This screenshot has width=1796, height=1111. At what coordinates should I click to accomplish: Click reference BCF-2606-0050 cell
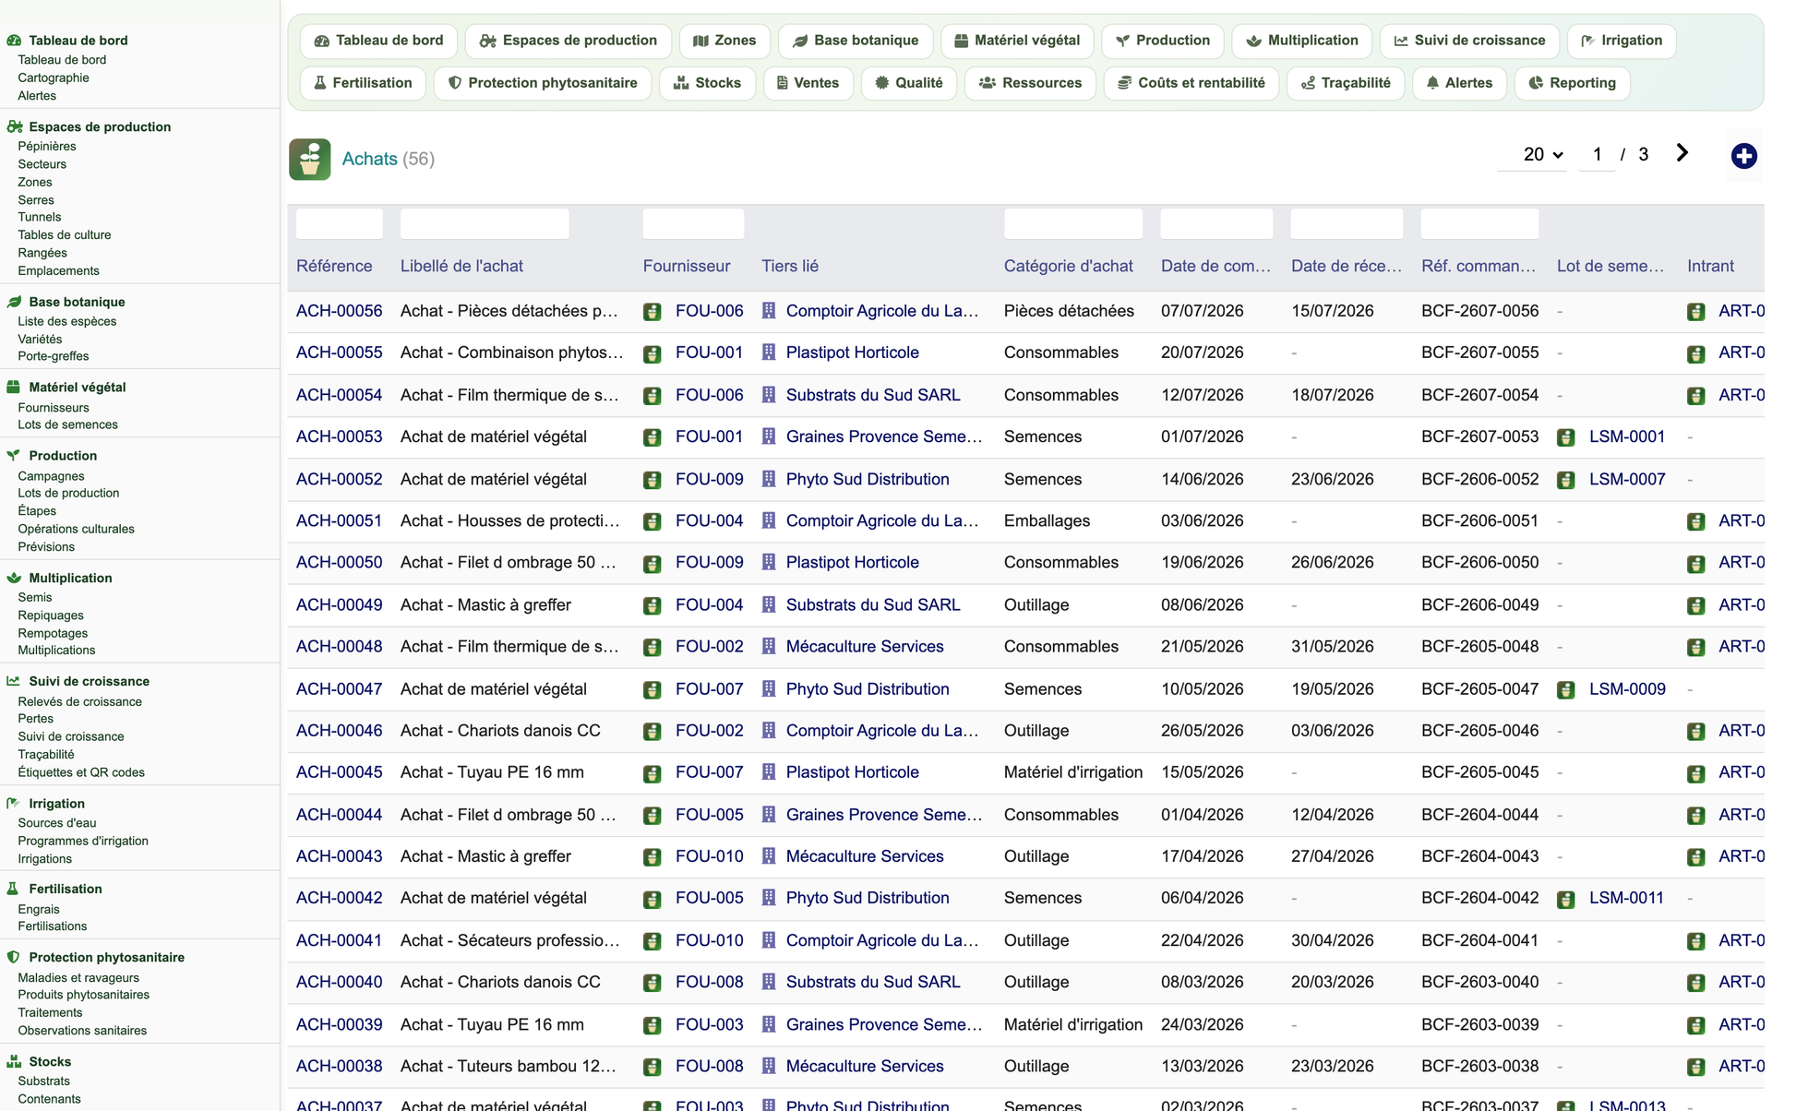pos(1480,563)
